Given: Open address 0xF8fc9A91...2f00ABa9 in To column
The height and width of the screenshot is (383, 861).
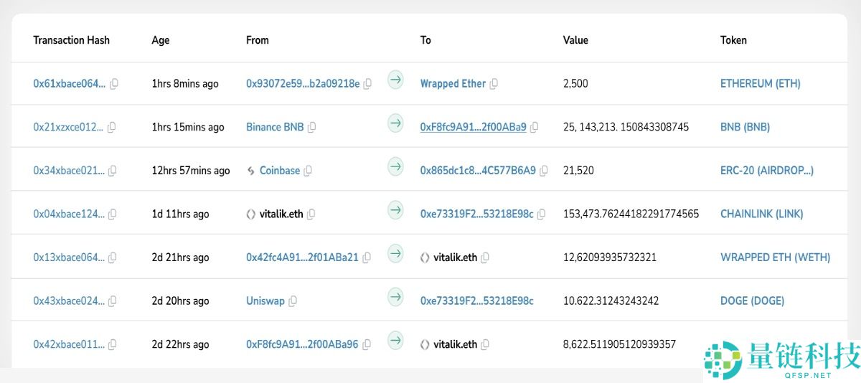Looking at the screenshot, I should tap(473, 127).
